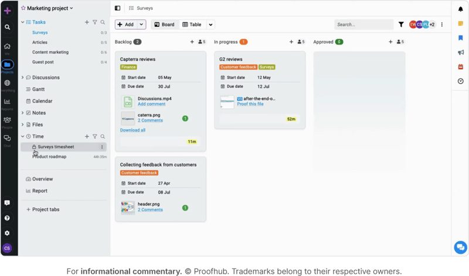The width and height of the screenshot is (469, 276).
Task: Open the header.png thumbnail
Action: tap(128, 208)
